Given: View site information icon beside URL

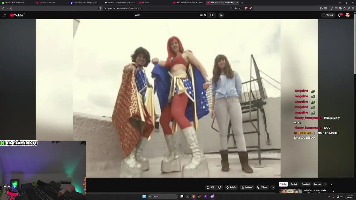Looking at the screenshot, I should pyautogui.click(x=105, y=8).
